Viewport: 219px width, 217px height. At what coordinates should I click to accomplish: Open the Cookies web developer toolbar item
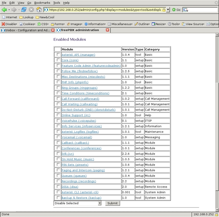pyautogui.click(x=27, y=24)
